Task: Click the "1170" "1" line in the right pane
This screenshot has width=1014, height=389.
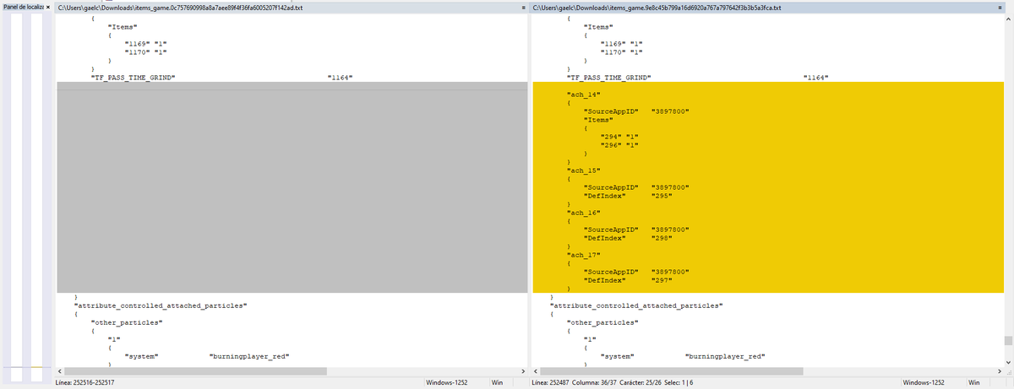Action: coord(621,52)
